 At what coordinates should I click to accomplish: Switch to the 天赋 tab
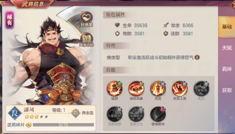coord(227,48)
